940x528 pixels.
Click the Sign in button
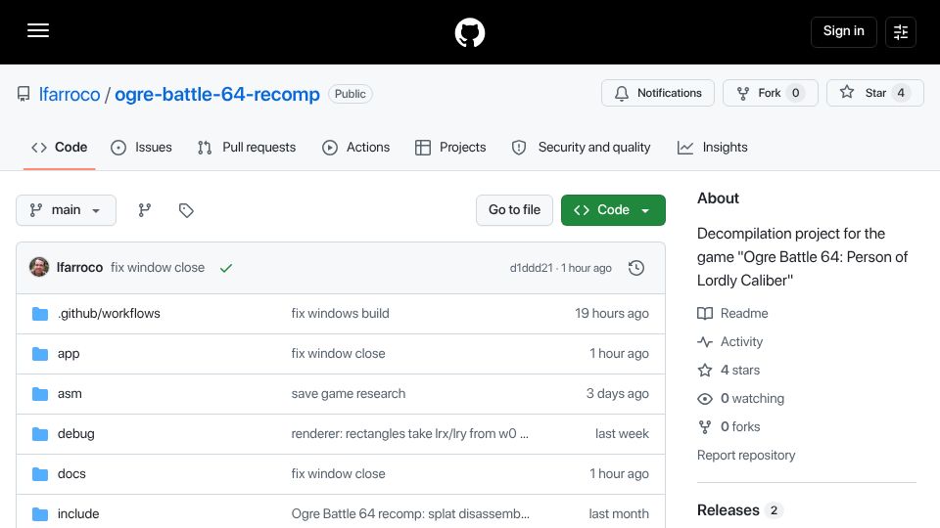coord(843,31)
